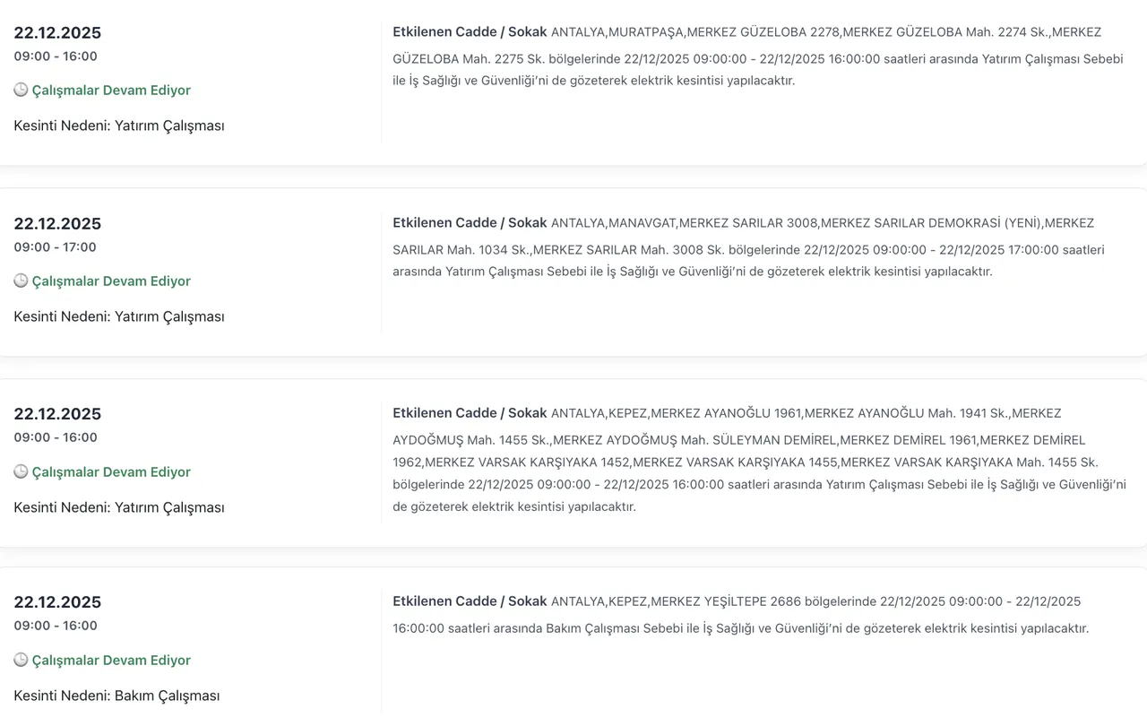Select 'Çalışmalar Devam Ediyor' status in the Sarılar card

point(111,281)
